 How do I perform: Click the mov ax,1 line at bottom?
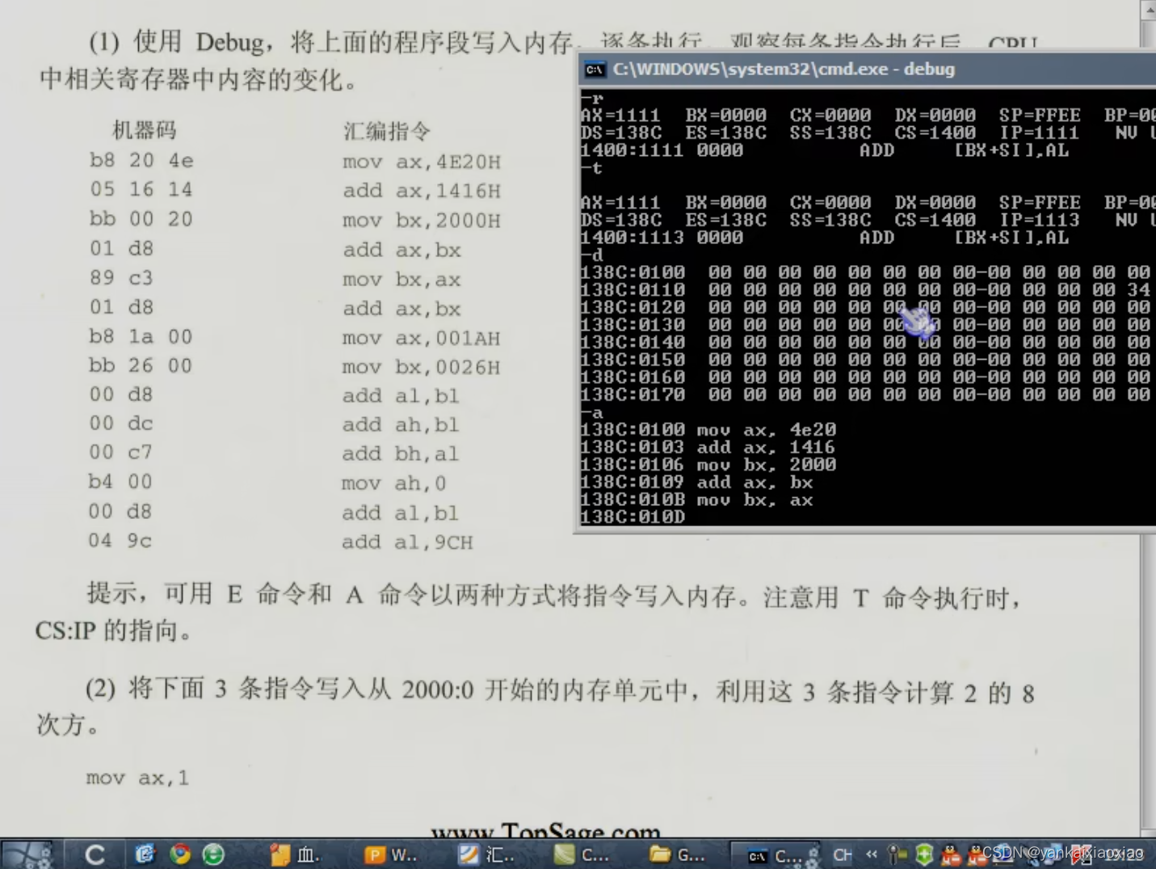point(138,778)
